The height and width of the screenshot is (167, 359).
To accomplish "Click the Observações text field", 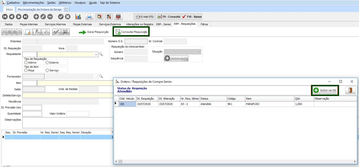I will (66, 123).
